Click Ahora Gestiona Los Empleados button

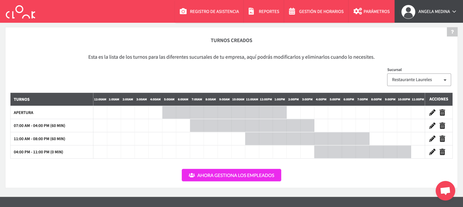point(231,175)
